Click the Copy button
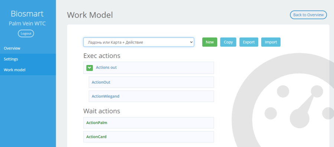 228,42
